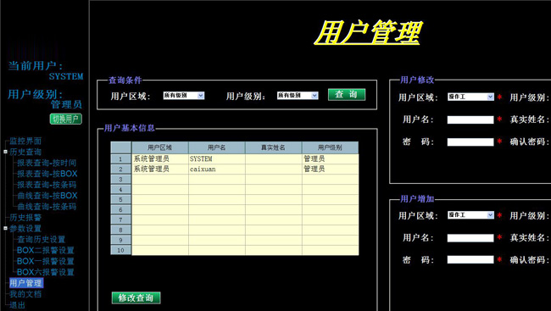
Task: Select highlighted 用户管理 in the sidebar
Action: 25,283
